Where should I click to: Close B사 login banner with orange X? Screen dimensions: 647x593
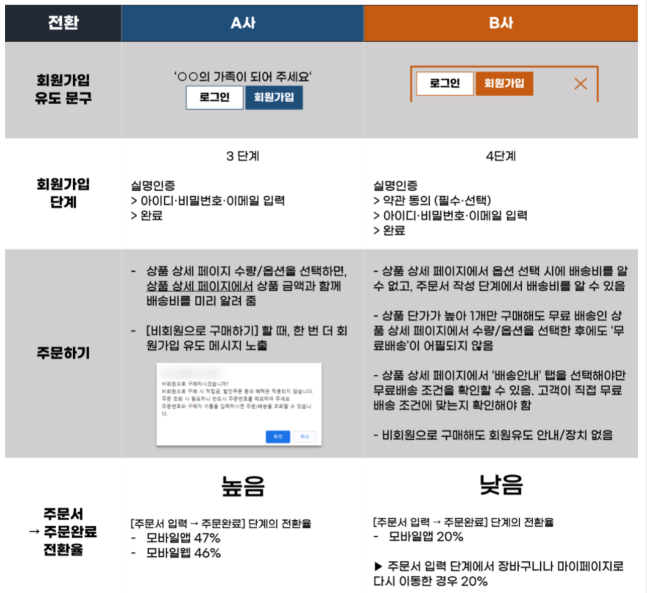(x=580, y=84)
